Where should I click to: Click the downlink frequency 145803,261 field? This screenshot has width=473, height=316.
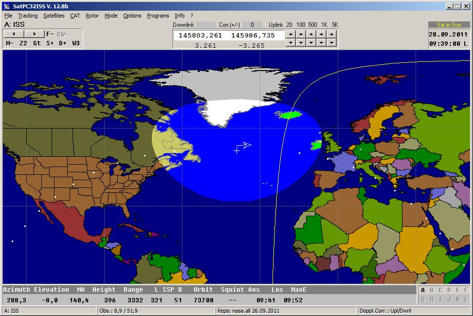point(200,36)
